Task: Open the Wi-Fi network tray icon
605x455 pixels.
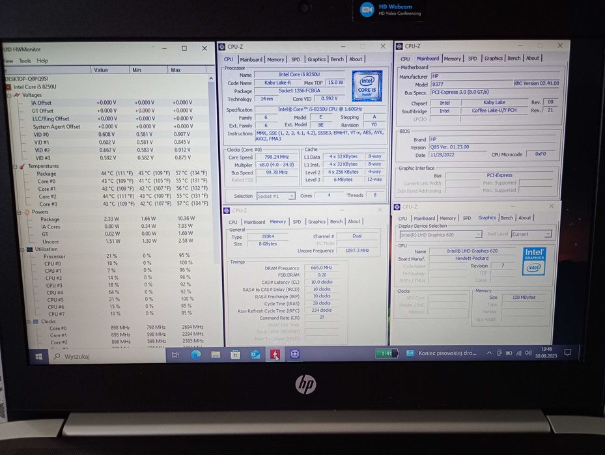Action: [519, 353]
